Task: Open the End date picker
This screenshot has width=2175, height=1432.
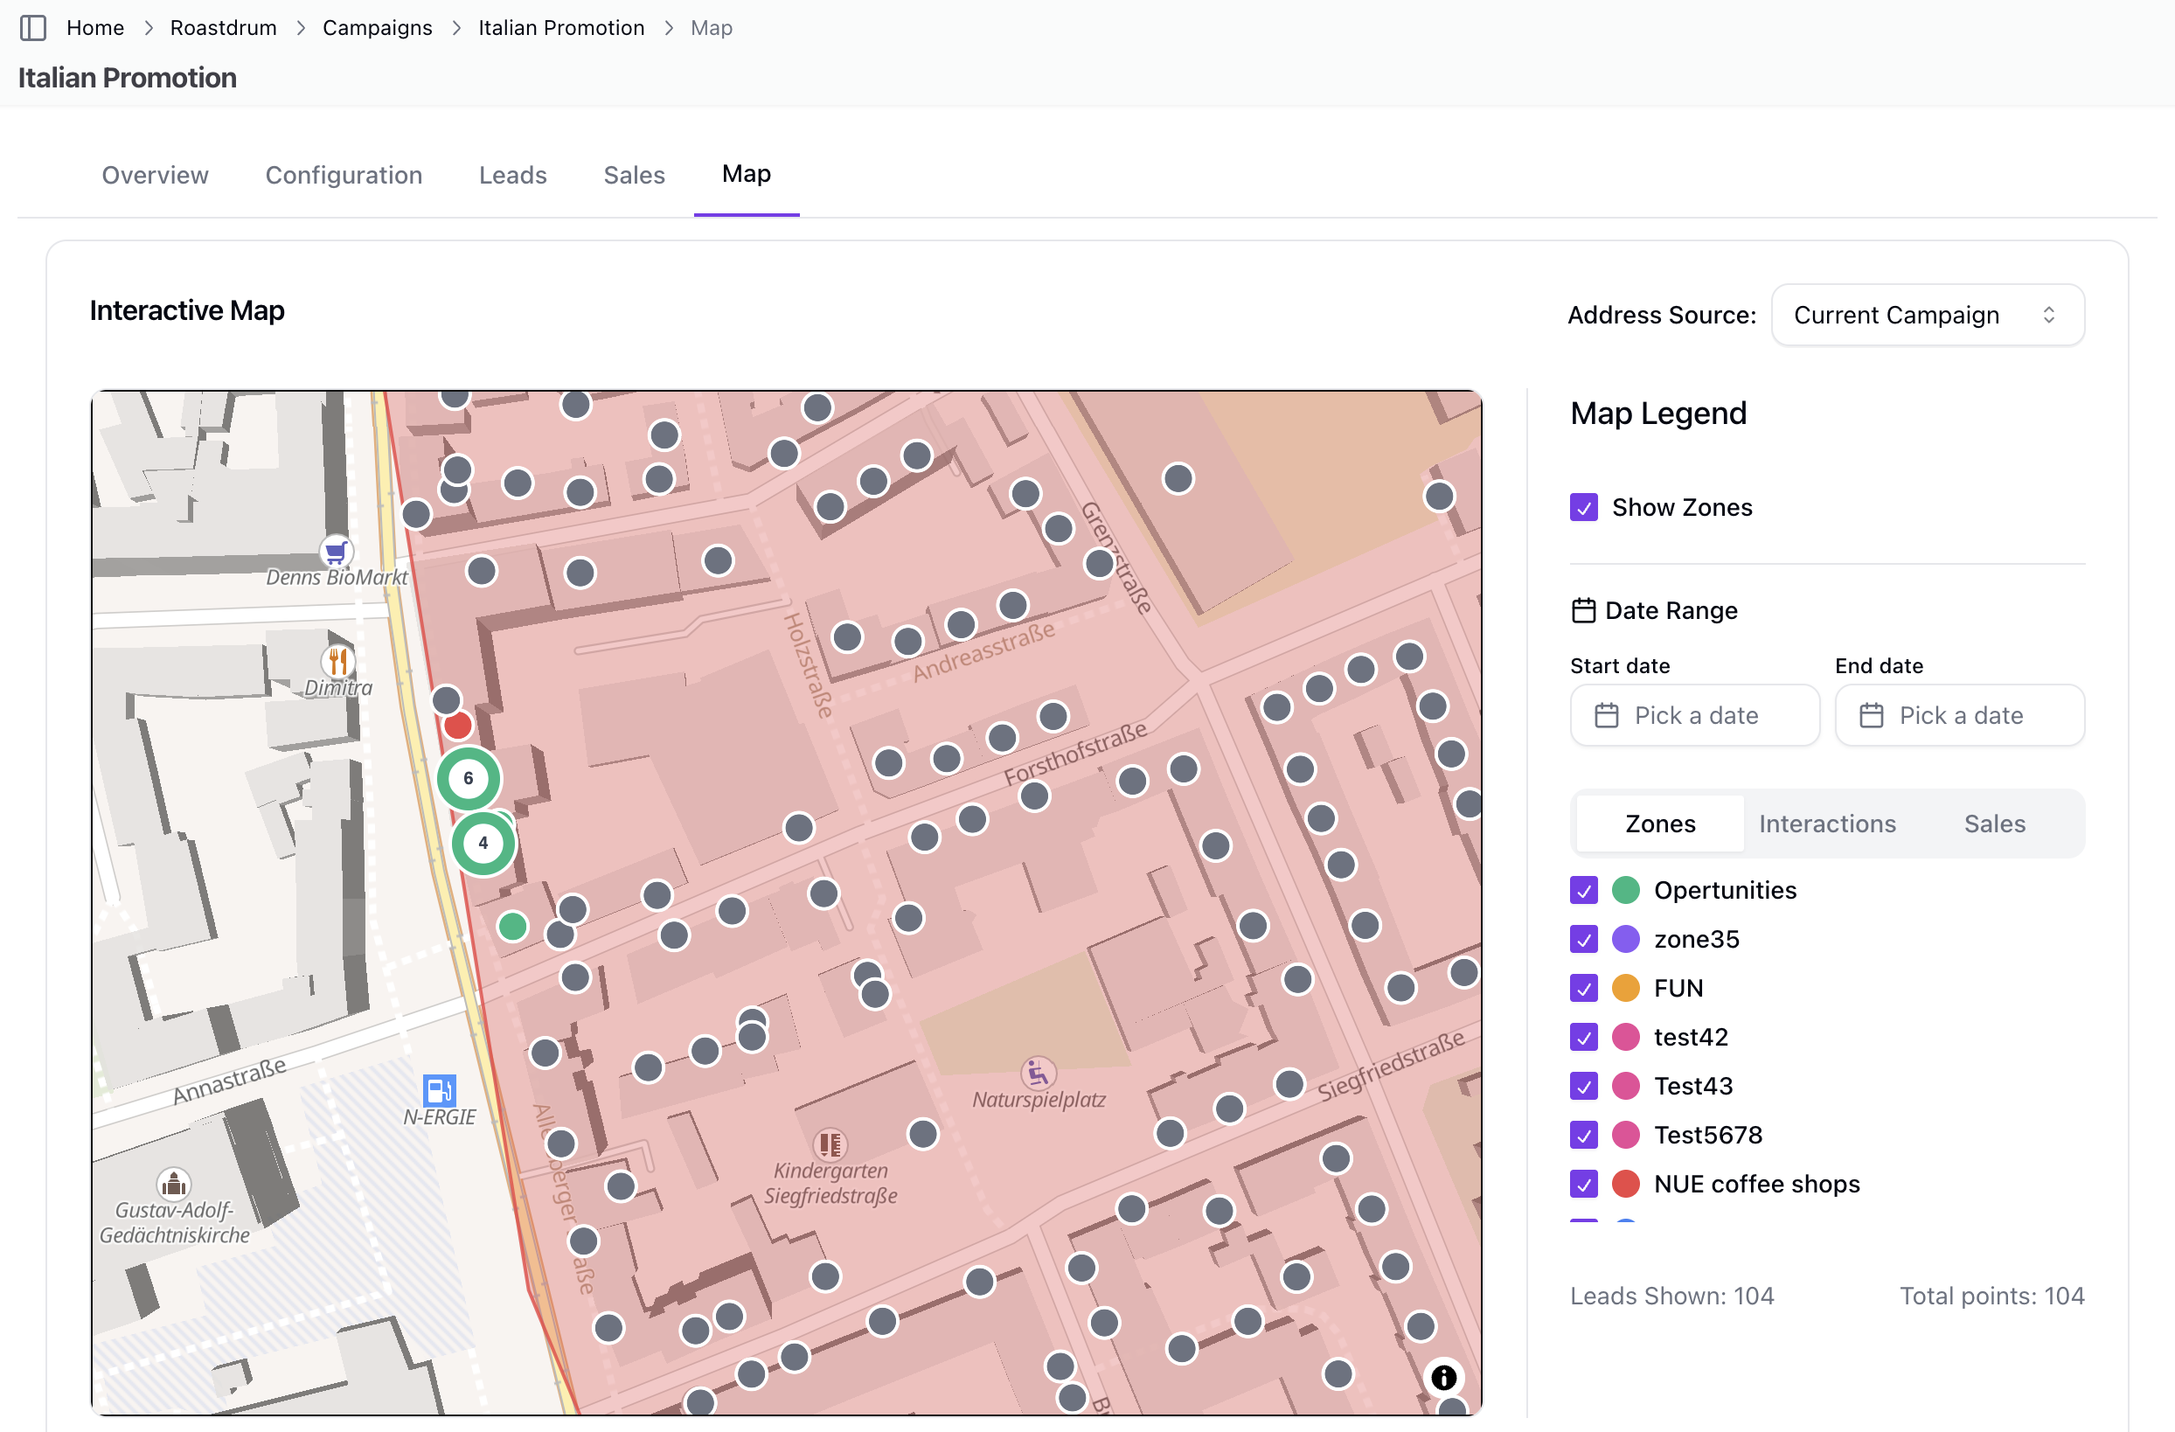Action: pos(1958,715)
